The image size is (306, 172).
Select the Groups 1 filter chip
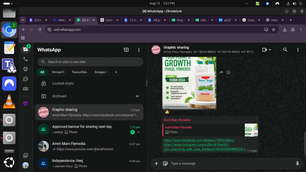(x=101, y=72)
